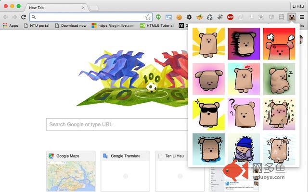Open the recycle arrows extension icon
Viewport: 308px width, 192px height.
point(210,17)
